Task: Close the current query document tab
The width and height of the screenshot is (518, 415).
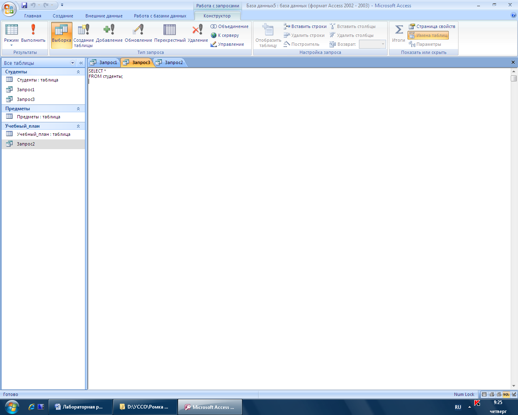Action: (513, 62)
